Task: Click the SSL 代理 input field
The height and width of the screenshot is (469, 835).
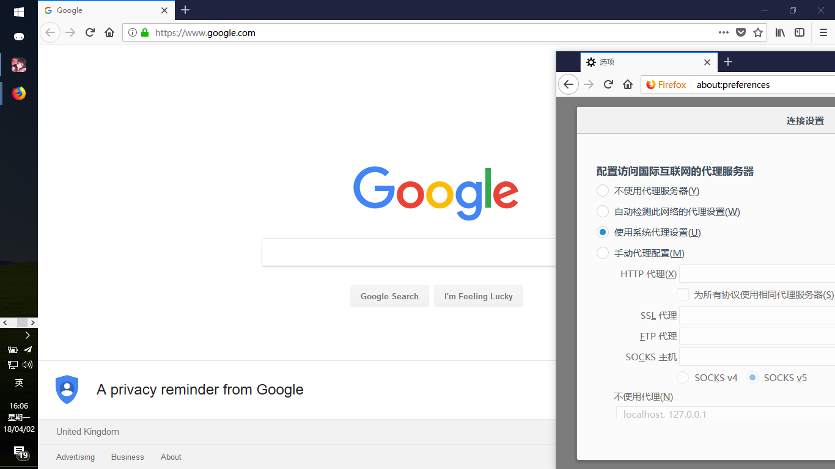Action: 757,315
